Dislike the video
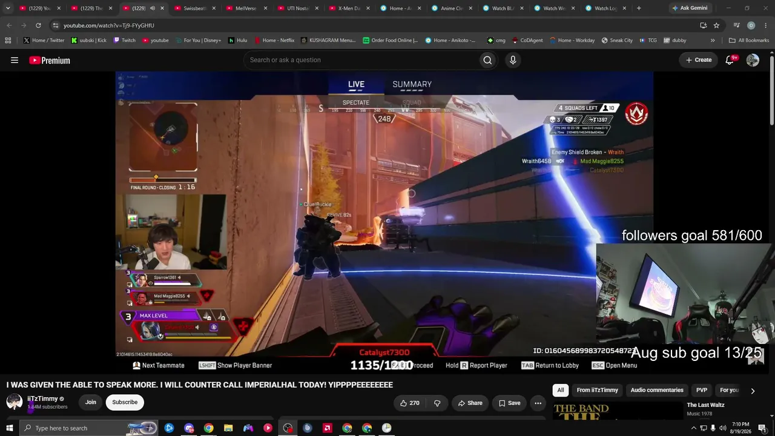775x436 pixels. tap(437, 403)
